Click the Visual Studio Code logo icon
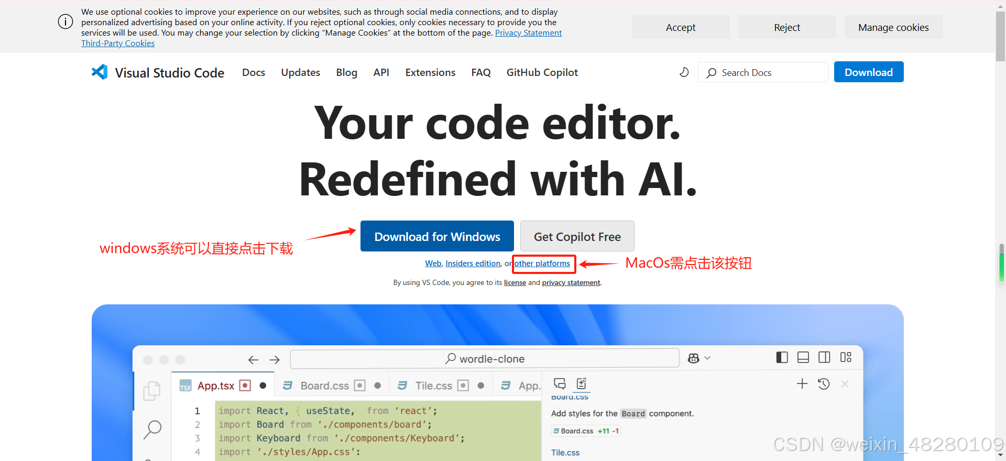The height and width of the screenshot is (461, 1006). click(x=100, y=72)
